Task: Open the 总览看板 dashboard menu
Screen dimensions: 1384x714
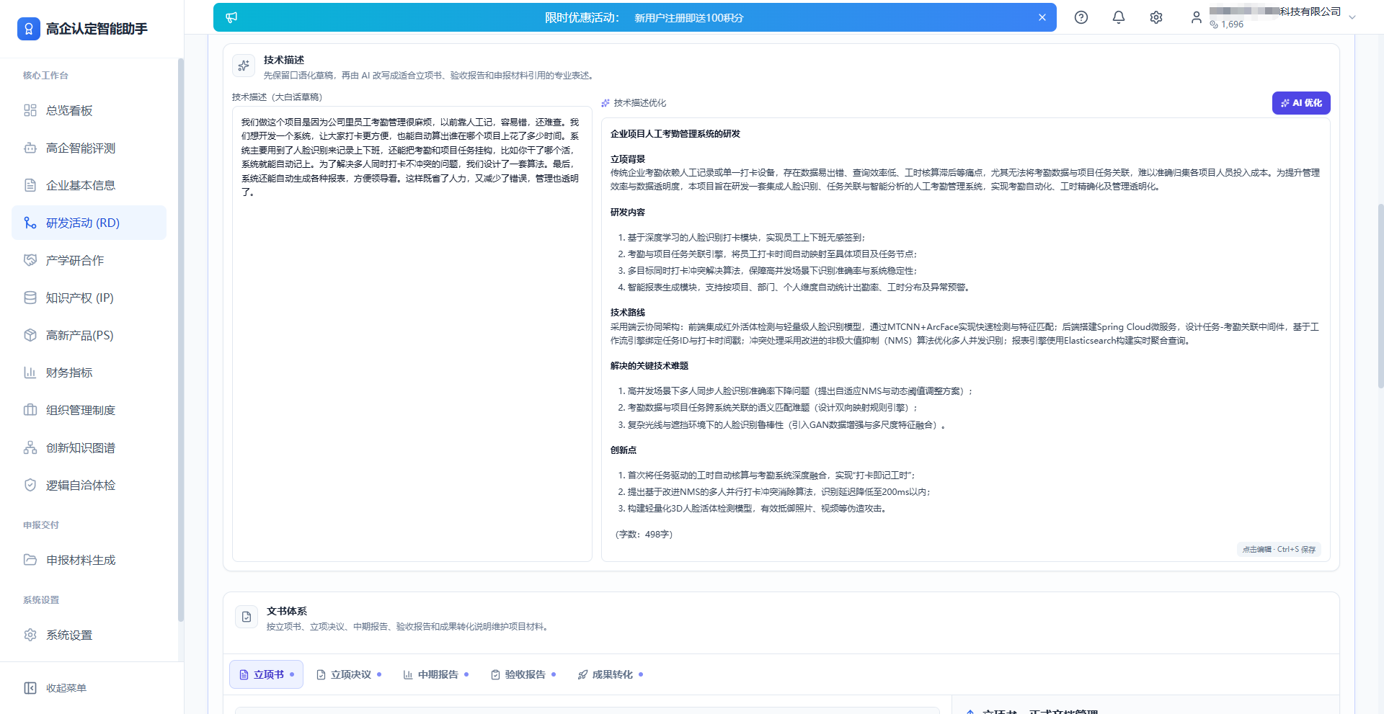Action: pos(89,110)
